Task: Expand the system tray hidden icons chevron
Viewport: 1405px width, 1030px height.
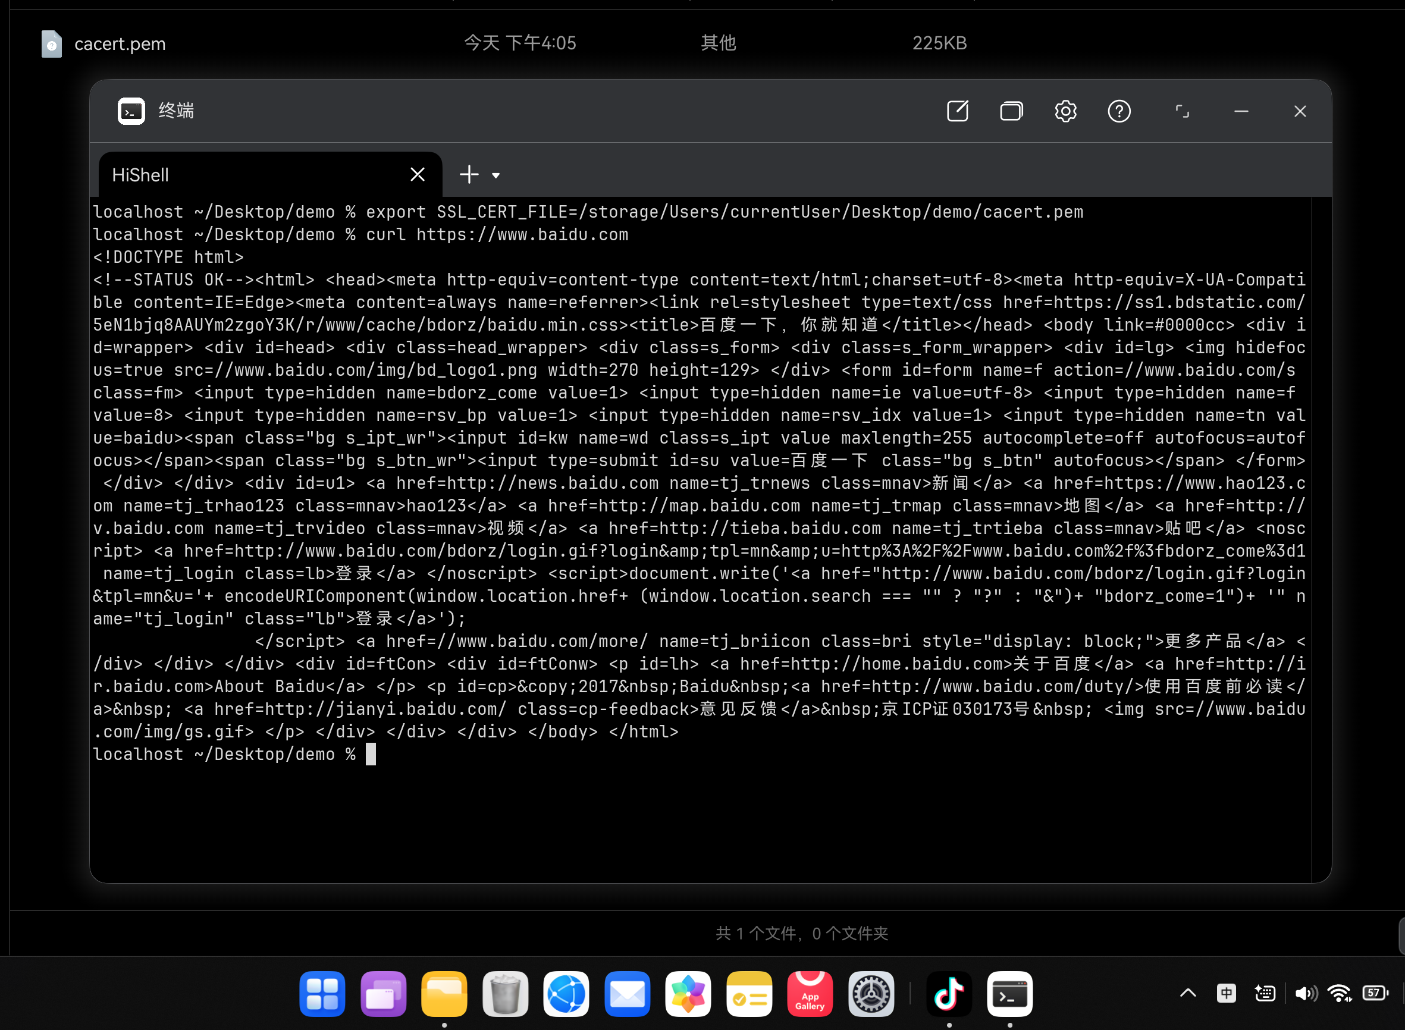Action: tap(1188, 993)
